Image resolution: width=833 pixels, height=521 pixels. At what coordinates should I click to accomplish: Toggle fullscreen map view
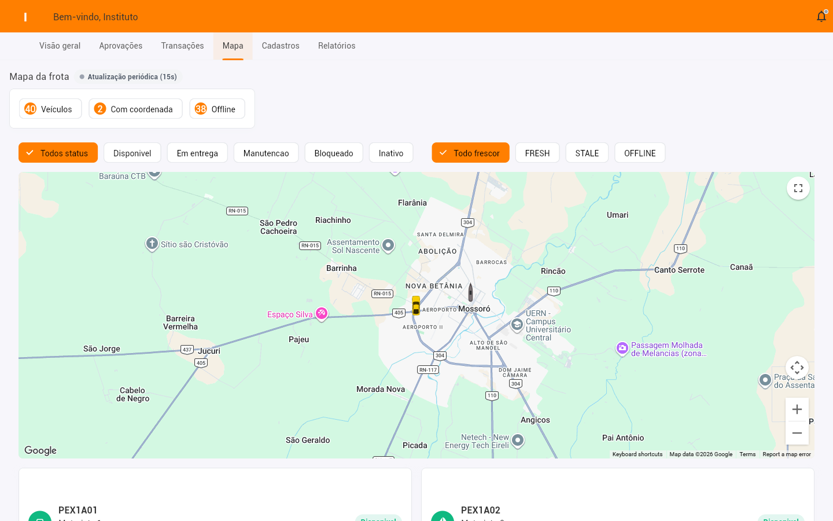pyautogui.click(x=798, y=188)
